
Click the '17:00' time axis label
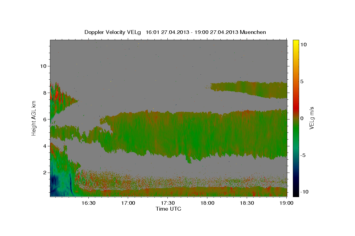click(x=128, y=203)
